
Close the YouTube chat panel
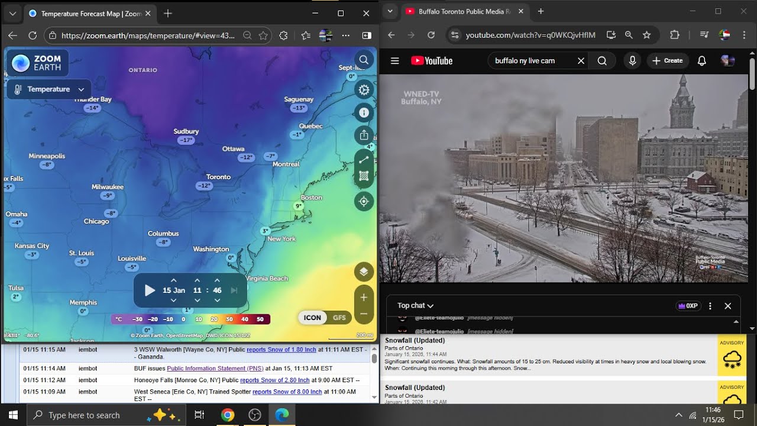[x=728, y=306]
